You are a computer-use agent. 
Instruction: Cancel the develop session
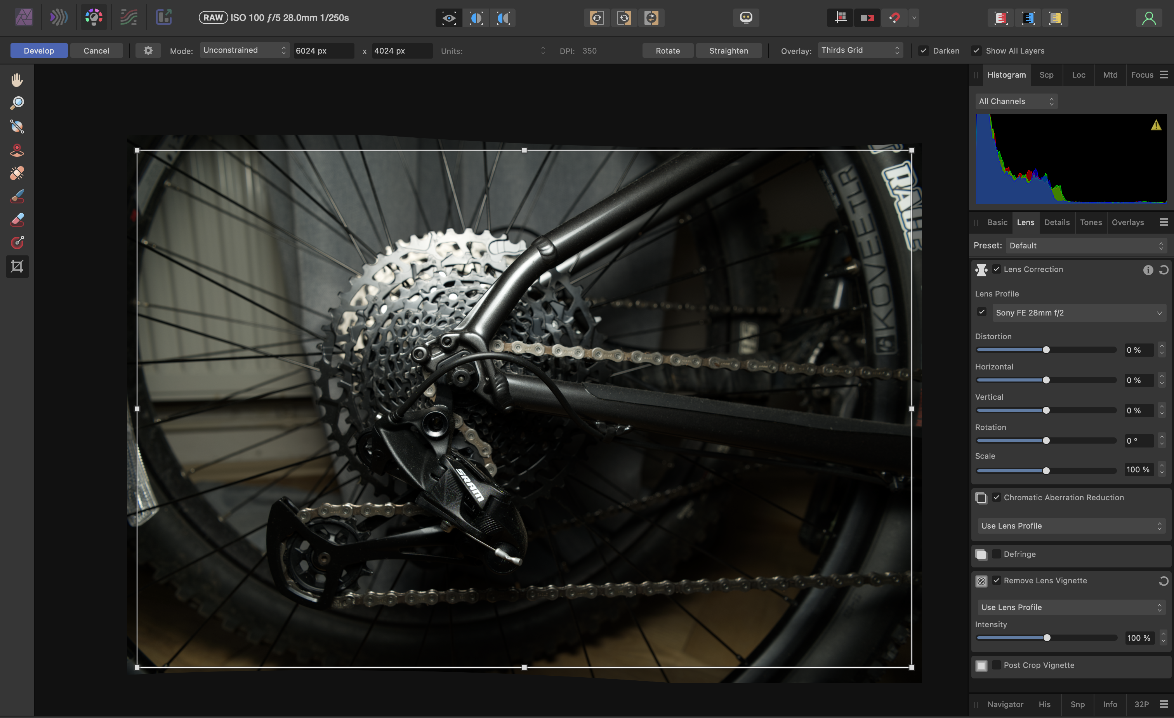(96, 50)
